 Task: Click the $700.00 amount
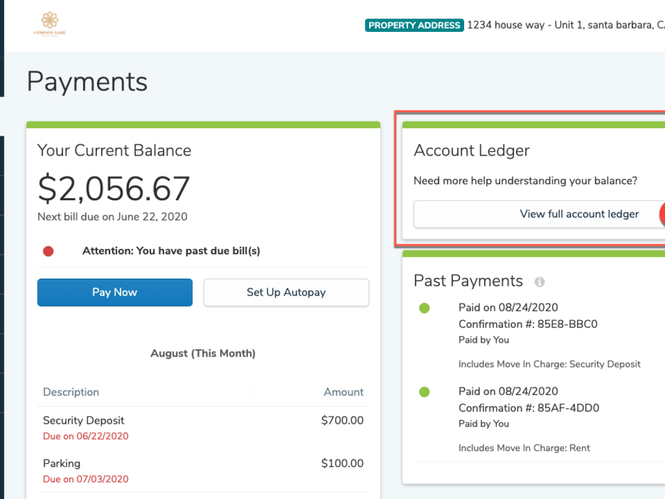click(342, 420)
